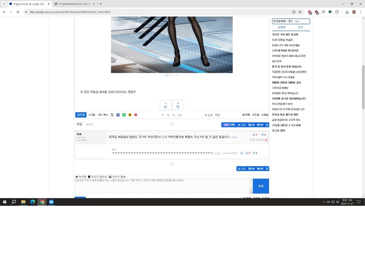Share the post via Naver icon
The image size is (365, 277).
124,115
